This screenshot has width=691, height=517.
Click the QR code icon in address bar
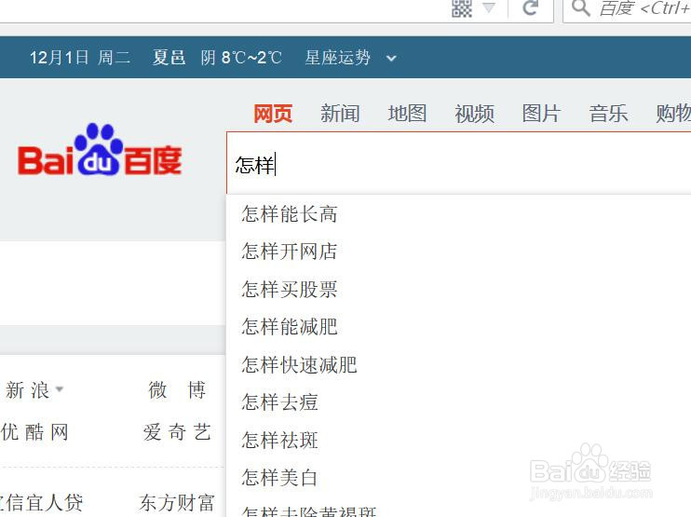coord(462,8)
